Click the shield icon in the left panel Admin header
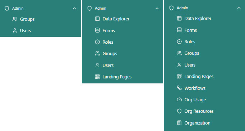The width and height of the screenshot is (245, 131). point(7,8)
